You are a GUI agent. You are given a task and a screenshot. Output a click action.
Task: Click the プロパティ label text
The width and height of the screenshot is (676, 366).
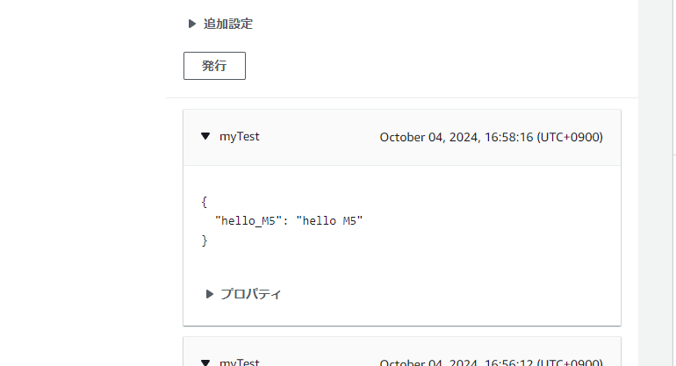pyautogui.click(x=251, y=294)
